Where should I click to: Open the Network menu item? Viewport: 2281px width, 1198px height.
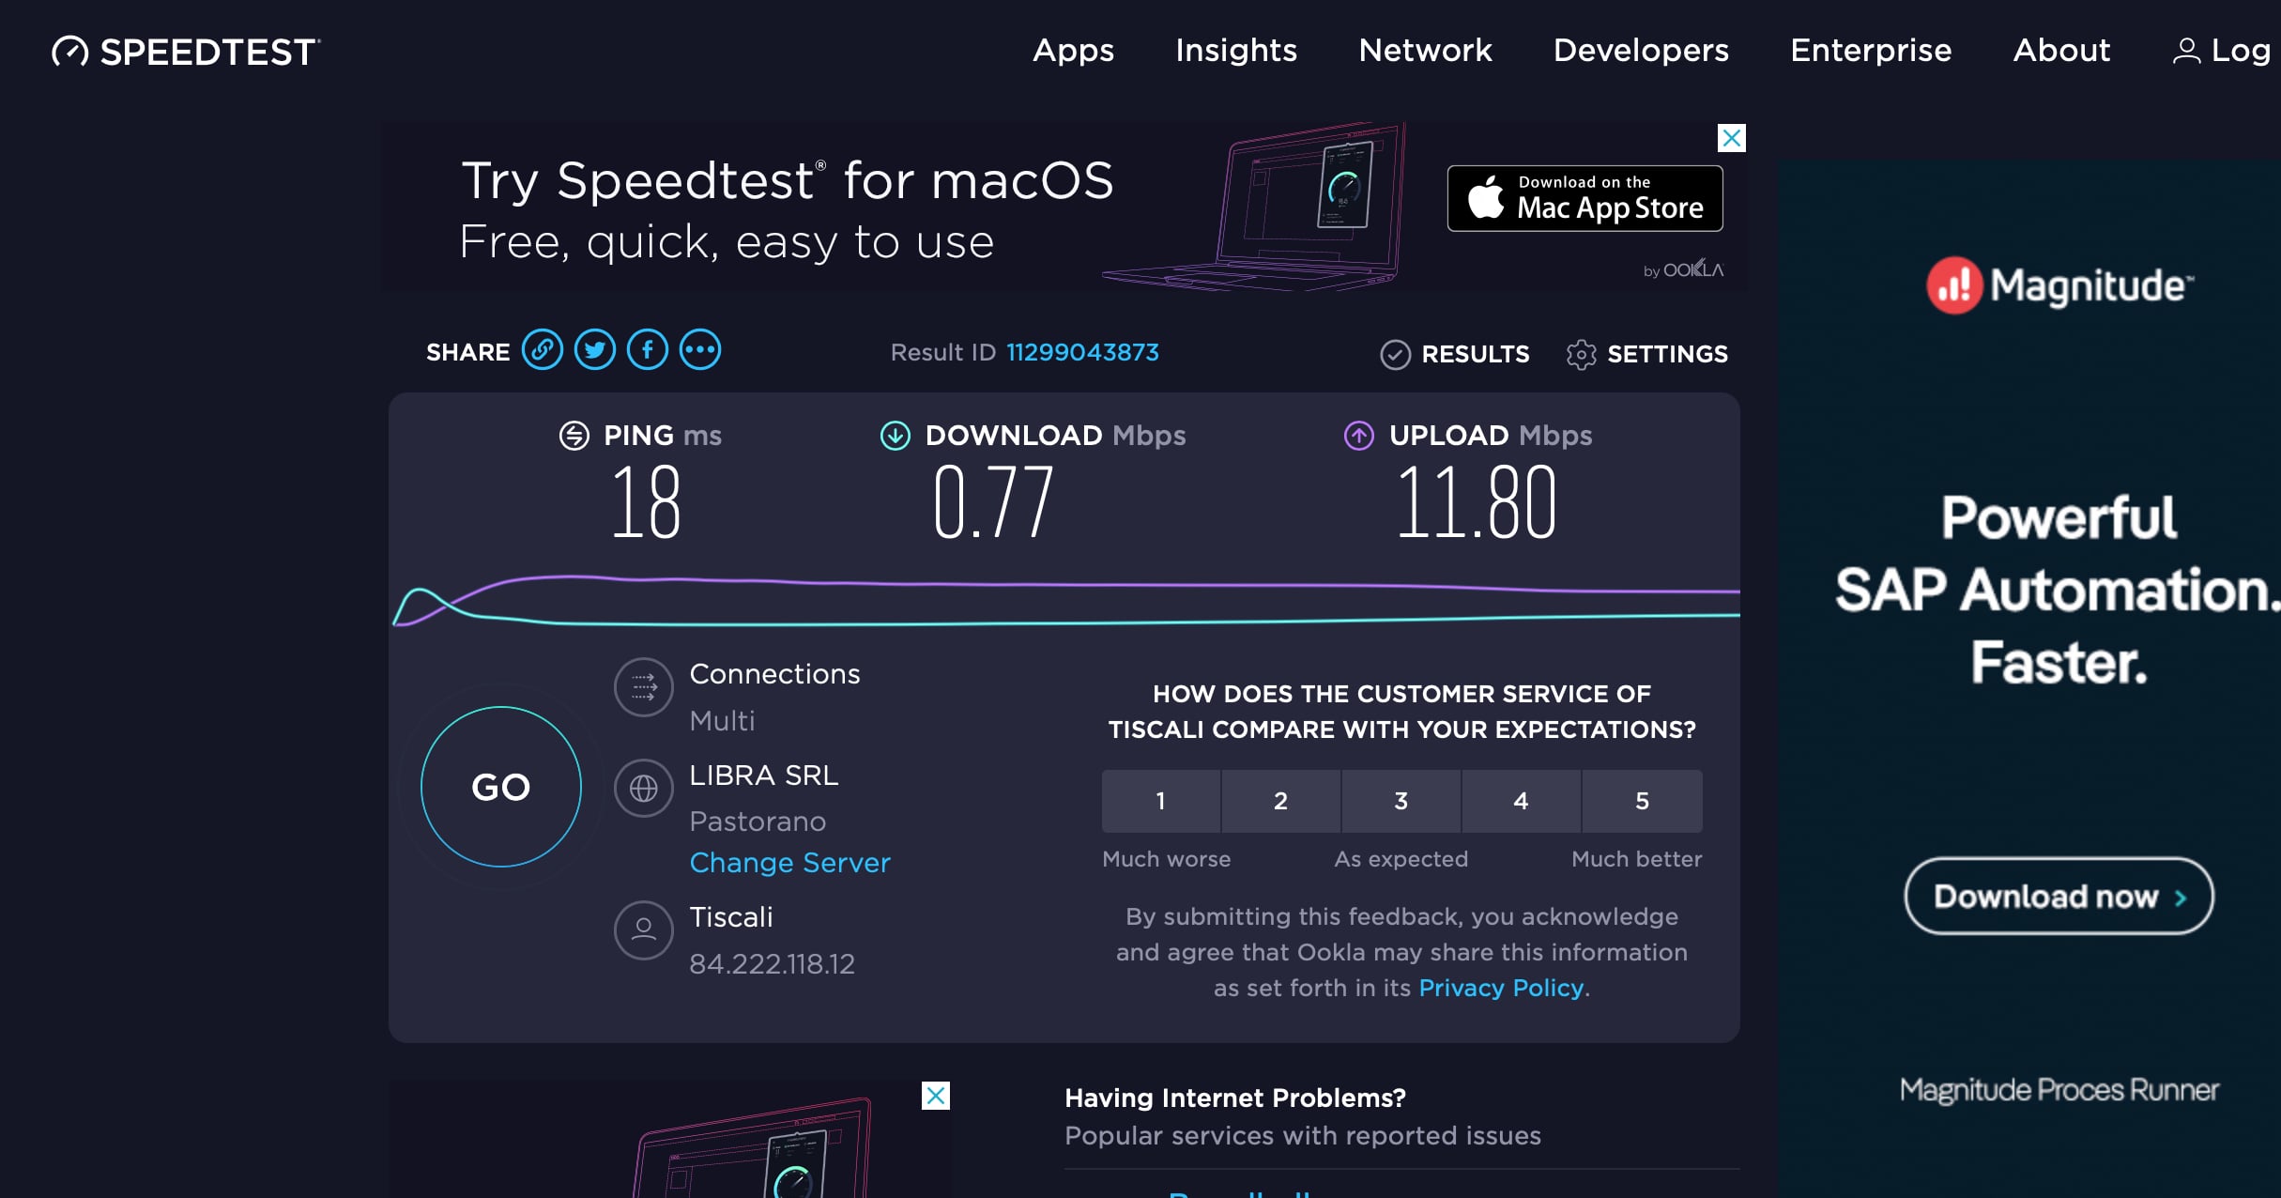[1425, 50]
